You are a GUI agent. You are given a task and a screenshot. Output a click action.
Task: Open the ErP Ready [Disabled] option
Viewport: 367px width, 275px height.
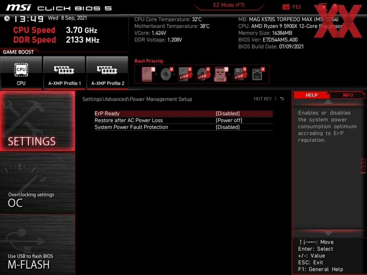[x=183, y=114]
